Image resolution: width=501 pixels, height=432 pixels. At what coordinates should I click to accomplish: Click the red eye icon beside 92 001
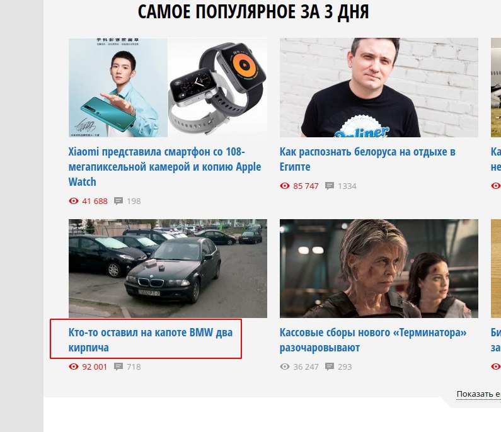(74, 367)
